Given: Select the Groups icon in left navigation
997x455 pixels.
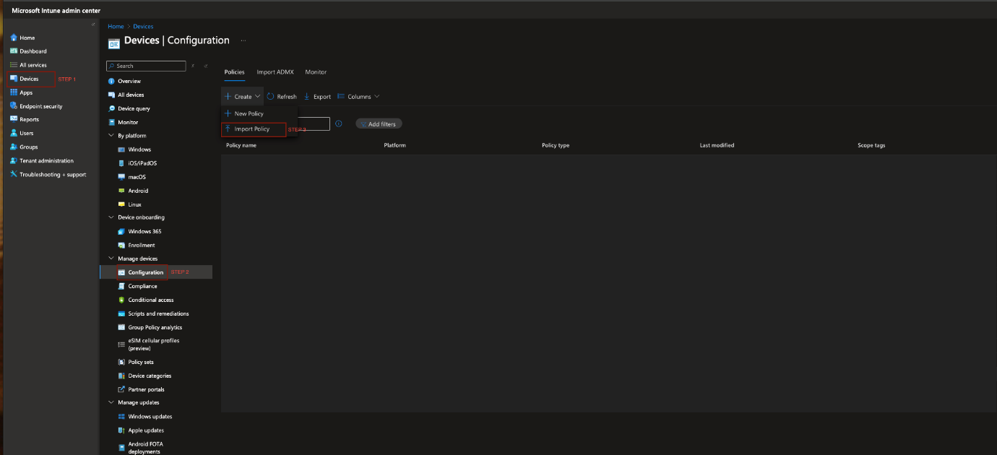Looking at the screenshot, I should point(14,147).
